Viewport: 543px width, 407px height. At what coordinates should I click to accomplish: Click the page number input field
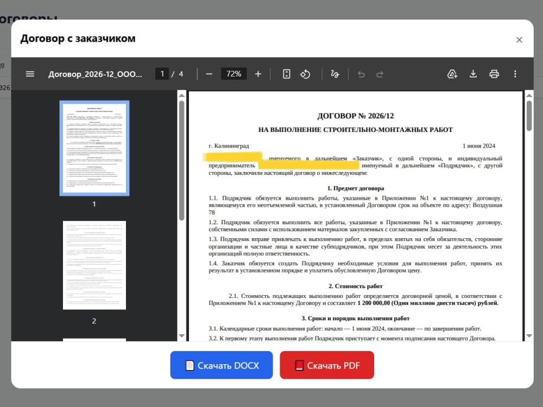tap(162, 74)
